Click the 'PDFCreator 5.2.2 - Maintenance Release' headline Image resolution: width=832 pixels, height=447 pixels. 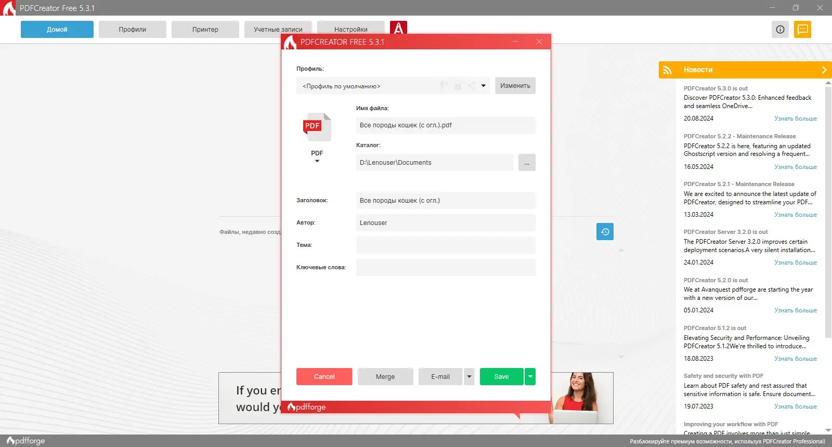coord(739,136)
